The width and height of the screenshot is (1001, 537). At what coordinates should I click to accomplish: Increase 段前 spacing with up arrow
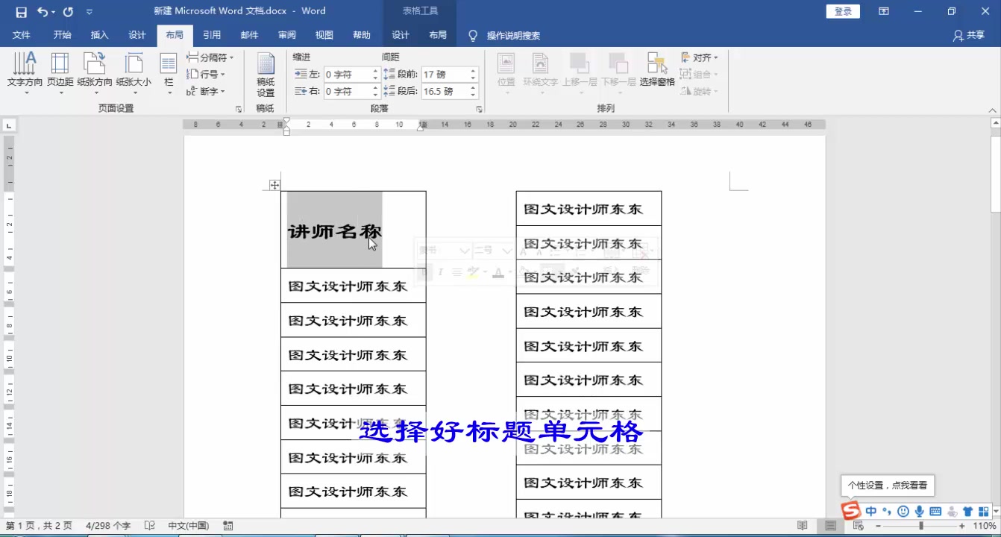coord(473,71)
